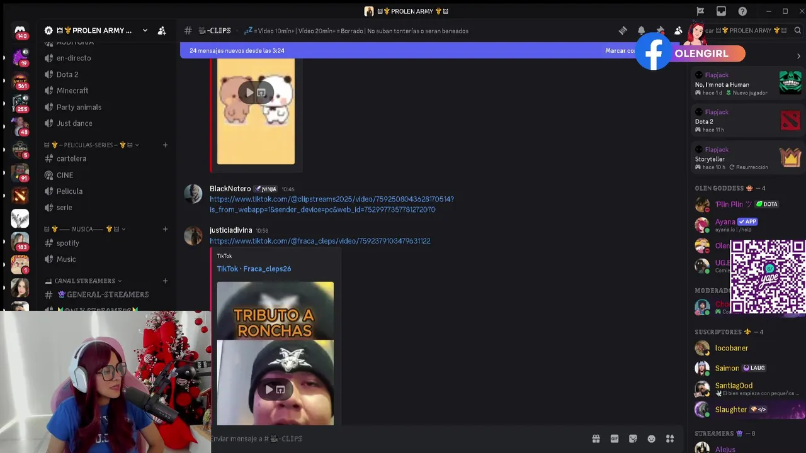The image size is (806, 453).
Task: Open justiciadivina's TikTok fraca_cleps link
Action: 320,241
